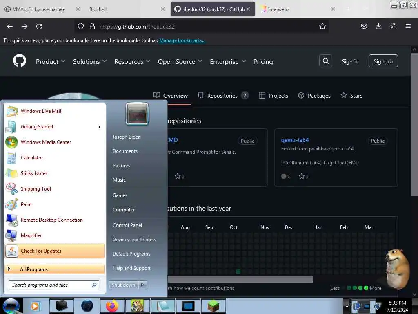This screenshot has width=418, height=314.
Task: Bookmark this page with the star icon
Action: point(322,26)
